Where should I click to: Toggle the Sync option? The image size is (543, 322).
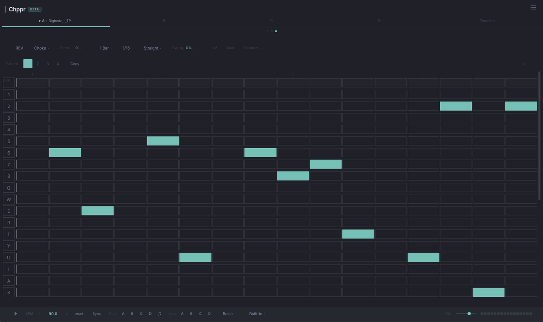tap(97, 313)
